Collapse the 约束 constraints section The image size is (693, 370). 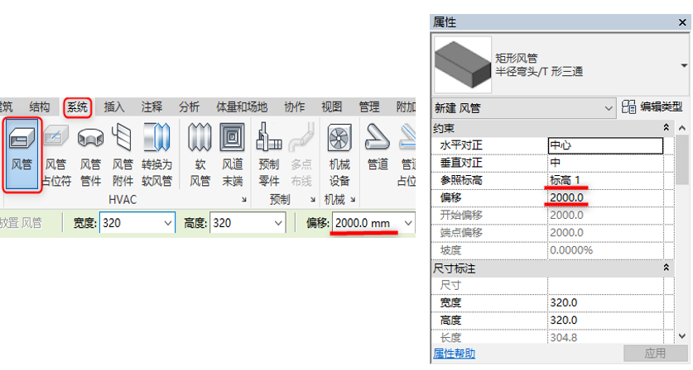tap(667, 128)
